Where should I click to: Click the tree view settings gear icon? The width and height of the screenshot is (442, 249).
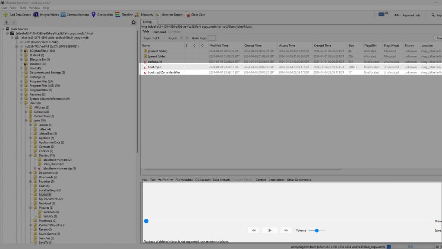click(133, 22)
